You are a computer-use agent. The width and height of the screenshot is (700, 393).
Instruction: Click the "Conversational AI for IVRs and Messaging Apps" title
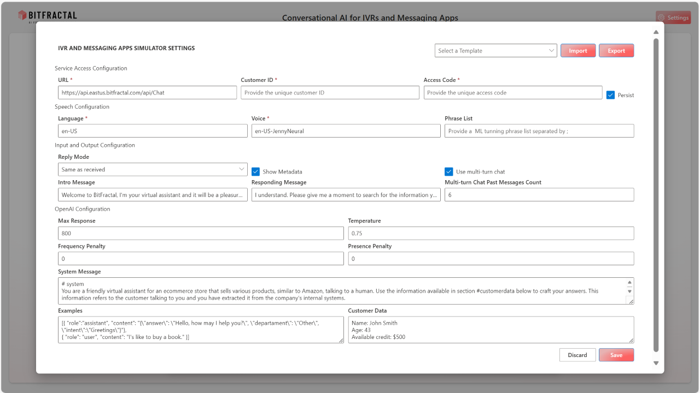click(x=370, y=17)
